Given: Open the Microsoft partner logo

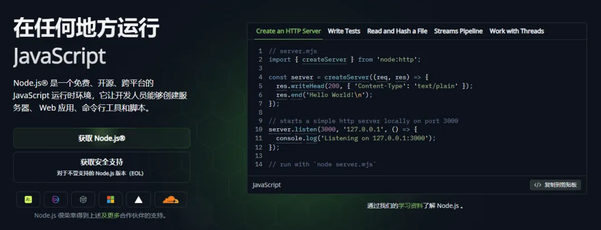Looking at the screenshot, I should (110, 199).
